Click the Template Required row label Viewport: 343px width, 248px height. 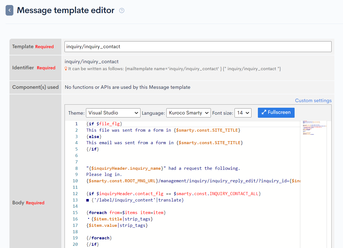coord(33,46)
